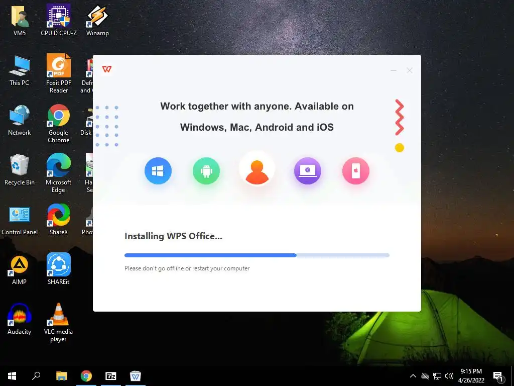Open taskbar search magnifier

(x=36, y=376)
